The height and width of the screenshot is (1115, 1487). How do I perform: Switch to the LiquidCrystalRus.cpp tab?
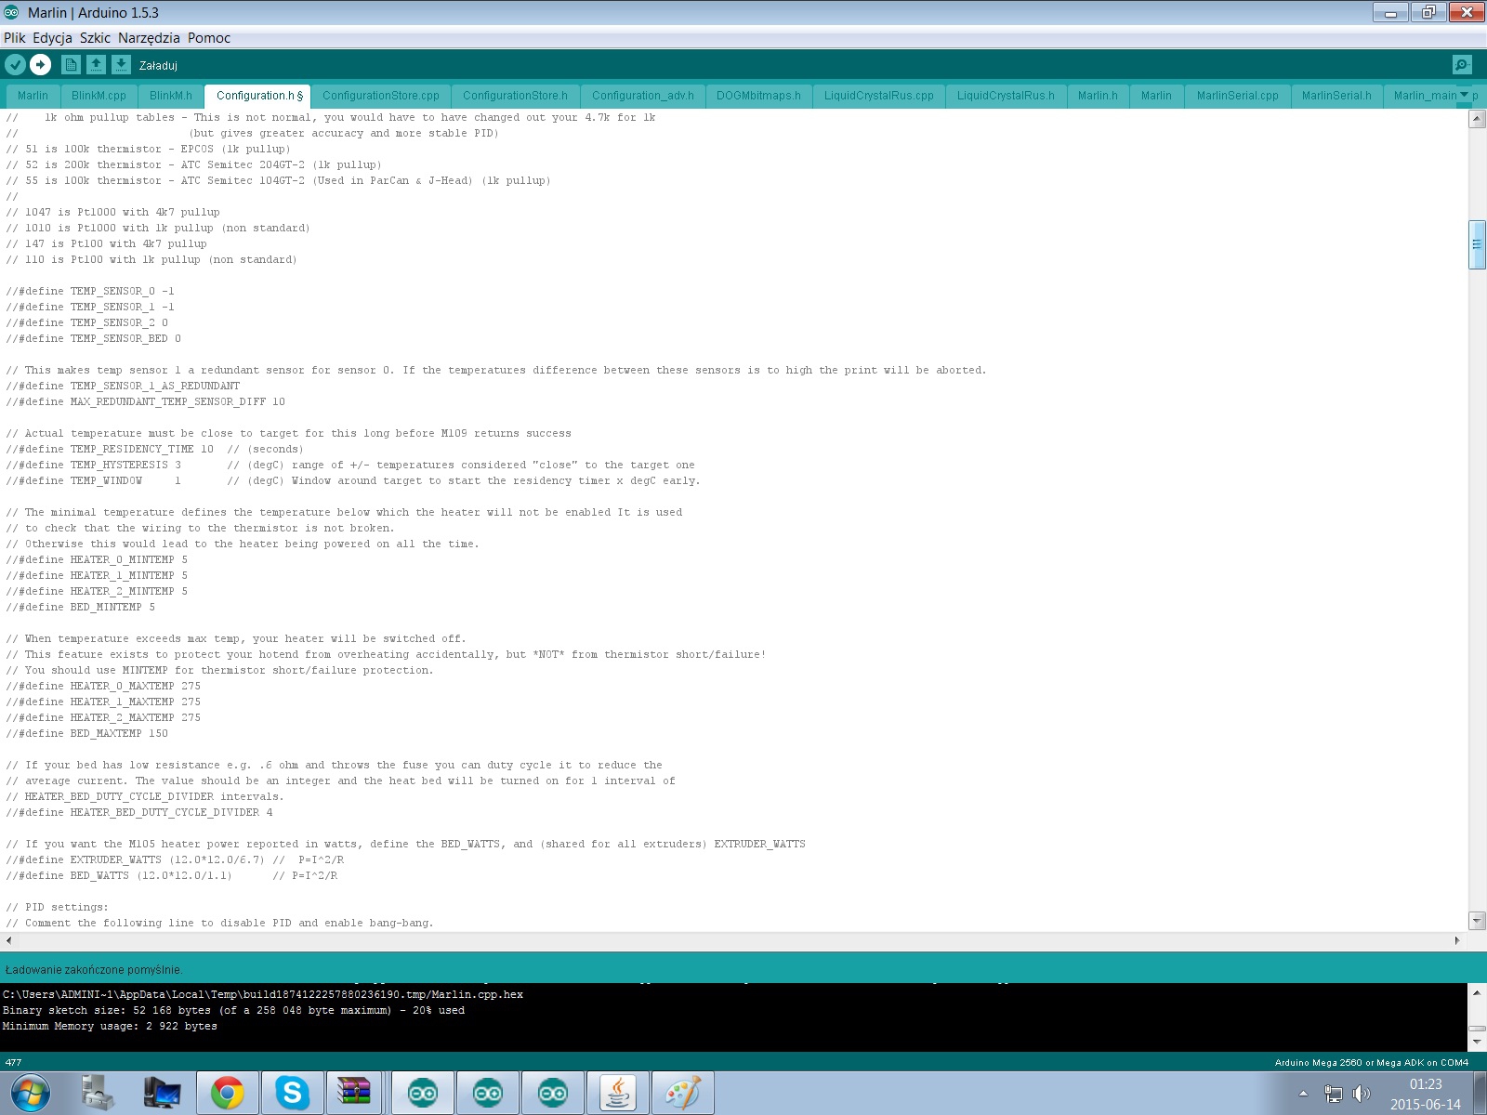[x=879, y=96]
